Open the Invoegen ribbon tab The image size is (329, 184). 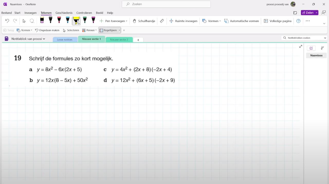pos(30,13)
